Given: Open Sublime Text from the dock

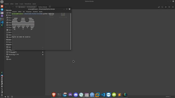Looking at the screenshot, I should click(x=119, y=95).
